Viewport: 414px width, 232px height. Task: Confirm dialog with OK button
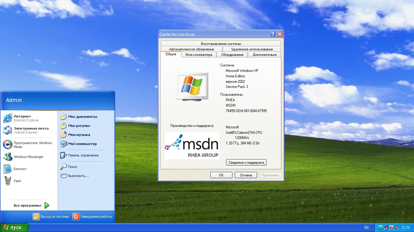[x=221, y=175]
